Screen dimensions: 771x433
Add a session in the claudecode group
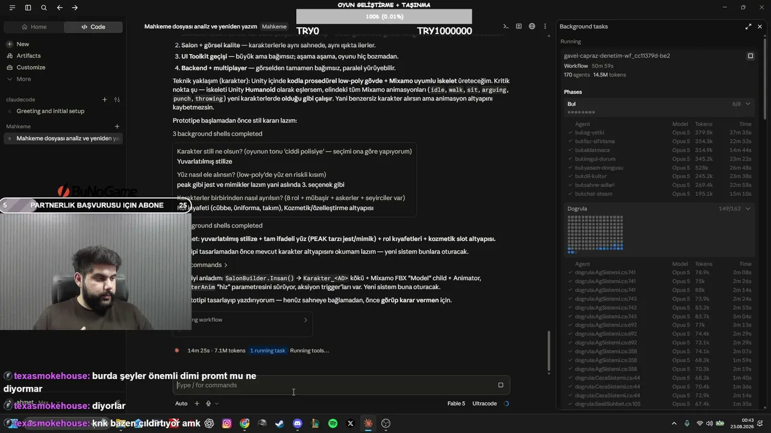105,99
